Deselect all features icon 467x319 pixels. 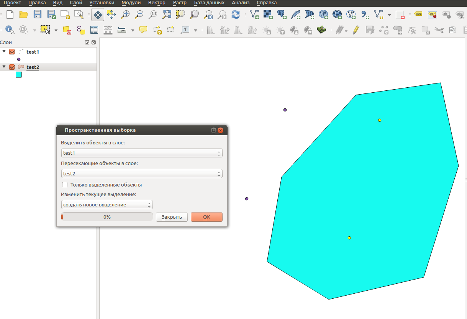point(67,30)
